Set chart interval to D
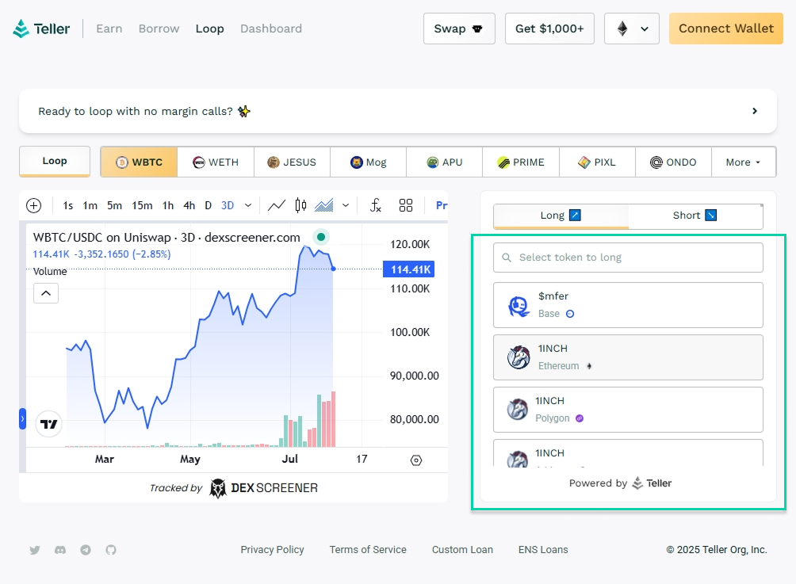Viewport: 796px width, 584px height. 209,205
